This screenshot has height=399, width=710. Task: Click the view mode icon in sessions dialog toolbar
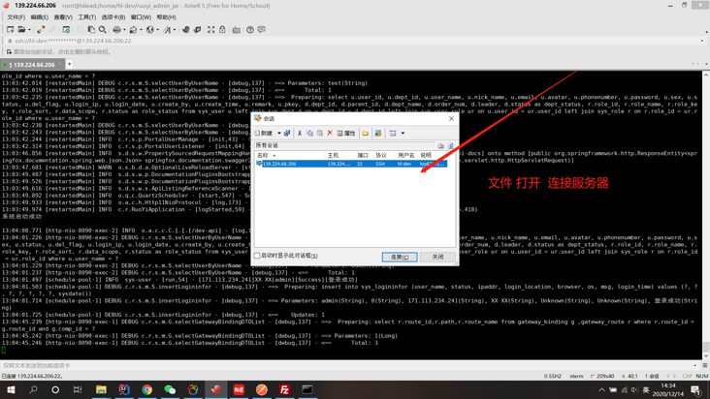coord(393,133)
